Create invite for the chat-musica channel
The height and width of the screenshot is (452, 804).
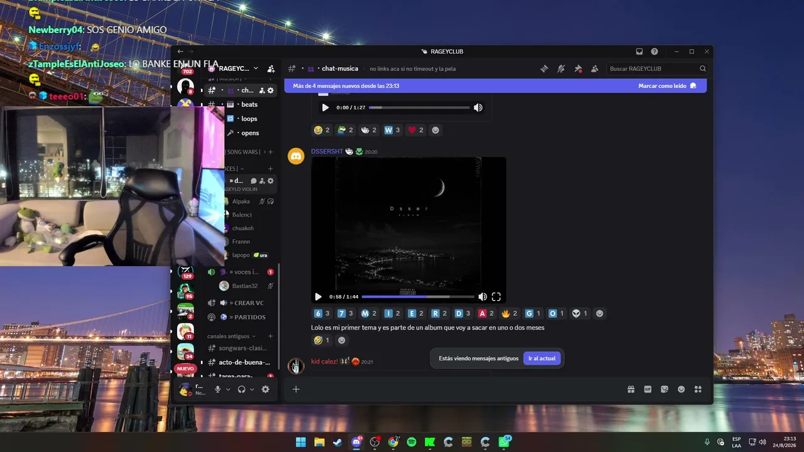tap(262, 90)
